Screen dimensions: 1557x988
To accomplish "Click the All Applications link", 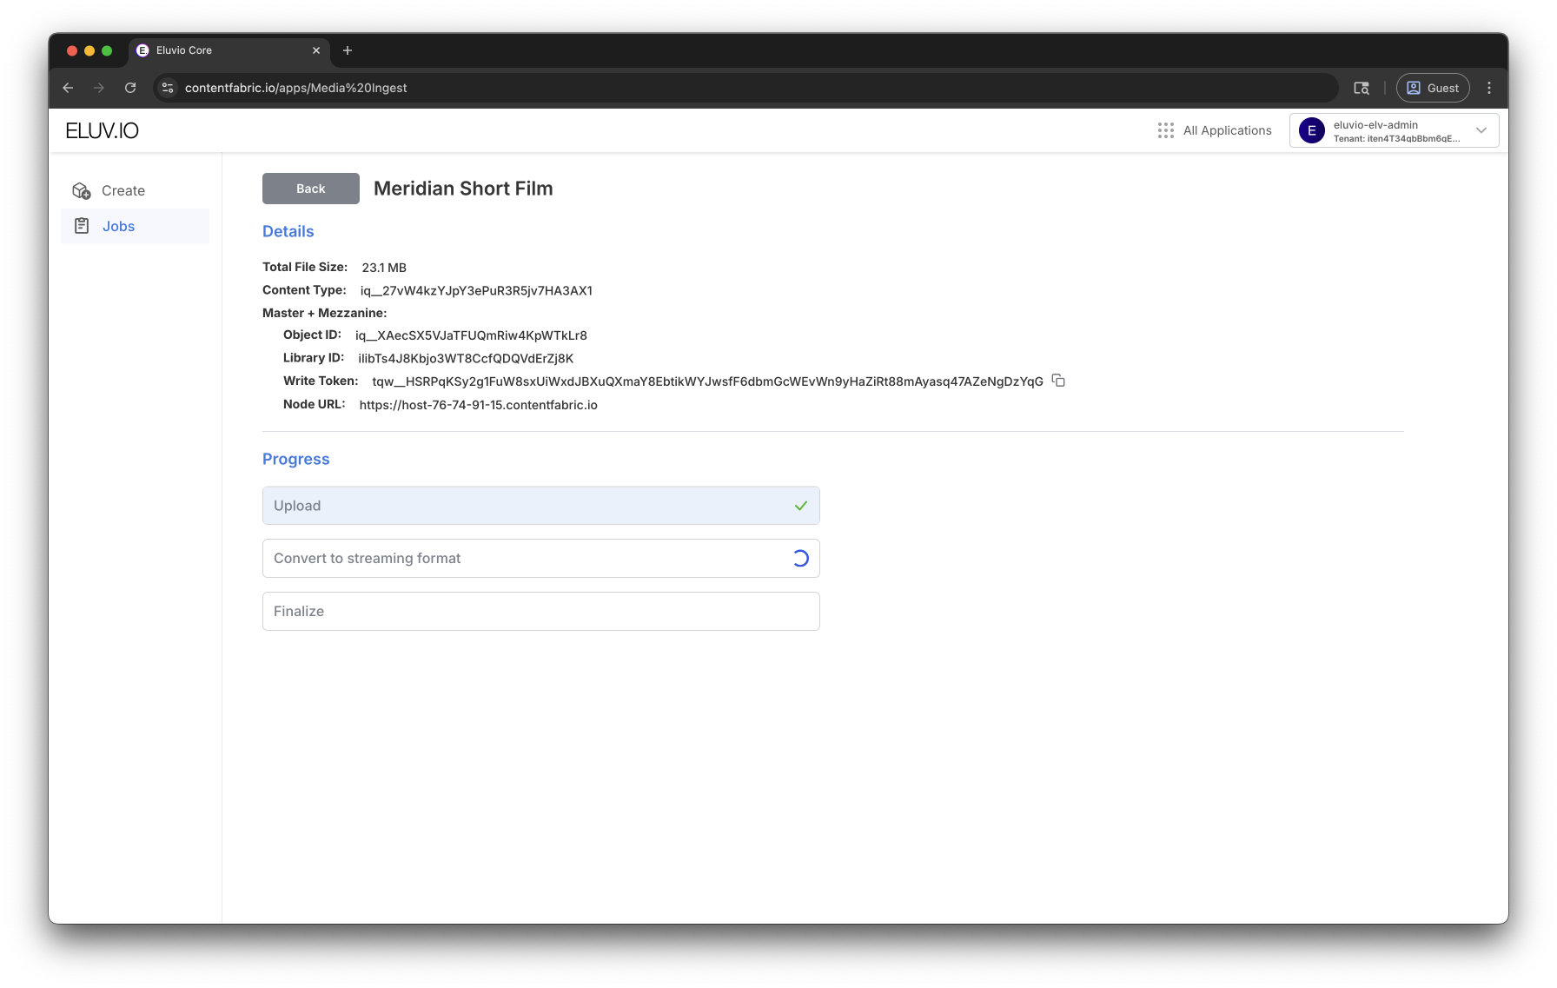I will point(1227,130).
